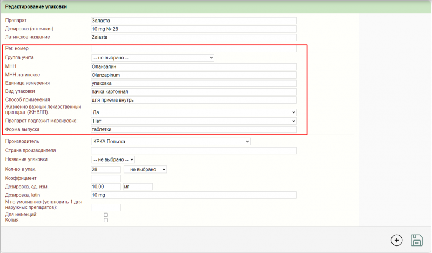Image resolution: width=432 pixels, height=253 pixels.
Task: Click the 'Латинское название' field with Zalasta
Action: coord(194,37)
